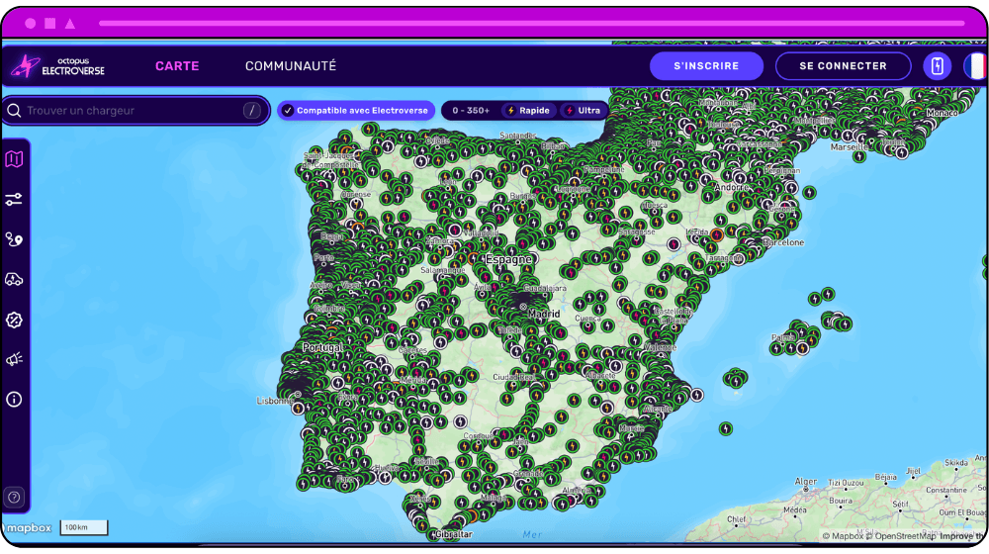Click the Barcelone label on map

[783, 242]
